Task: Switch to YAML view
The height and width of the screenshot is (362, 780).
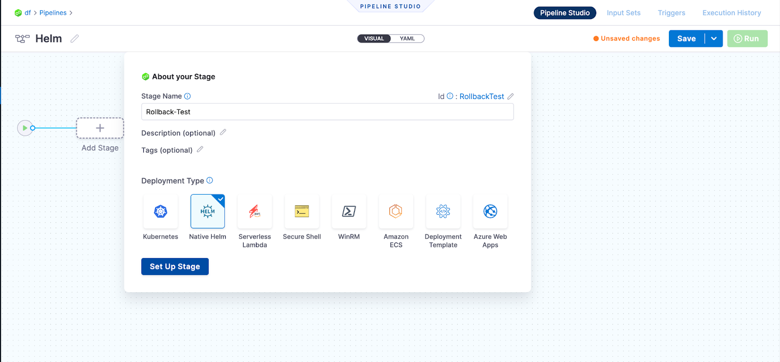Action: click(x=408, y=39)
